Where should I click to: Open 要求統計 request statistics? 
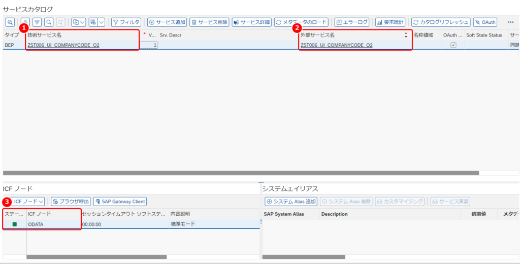click(x=391, y=22)
